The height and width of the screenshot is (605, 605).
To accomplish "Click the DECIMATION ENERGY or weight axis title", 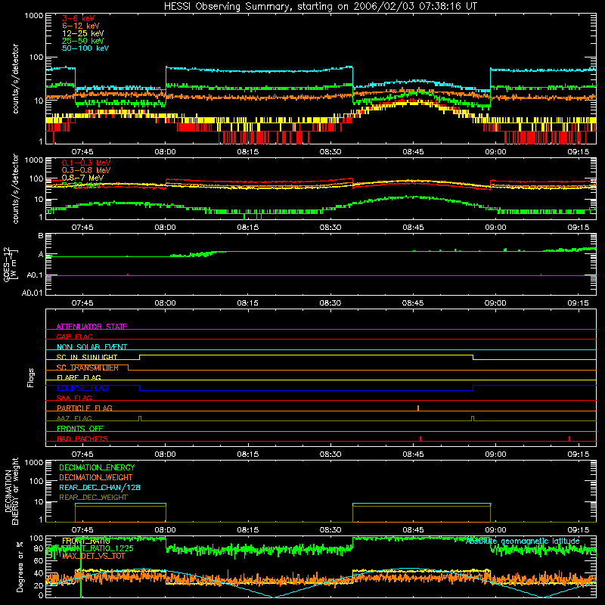I will (x=11, y=491).
